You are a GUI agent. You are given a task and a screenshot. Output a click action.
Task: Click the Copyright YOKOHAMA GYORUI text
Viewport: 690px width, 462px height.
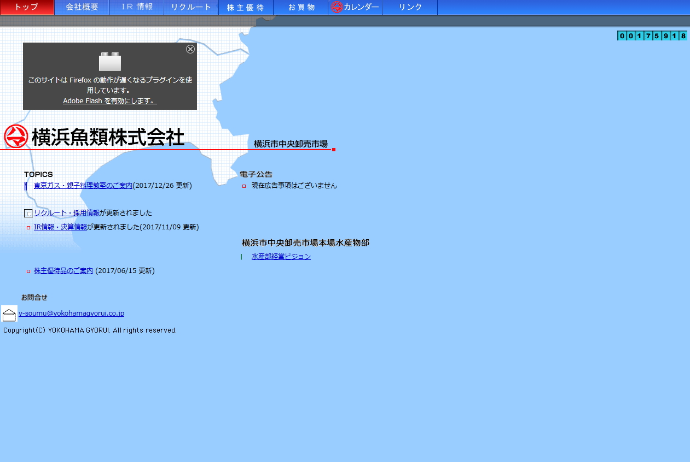[90, 330]
